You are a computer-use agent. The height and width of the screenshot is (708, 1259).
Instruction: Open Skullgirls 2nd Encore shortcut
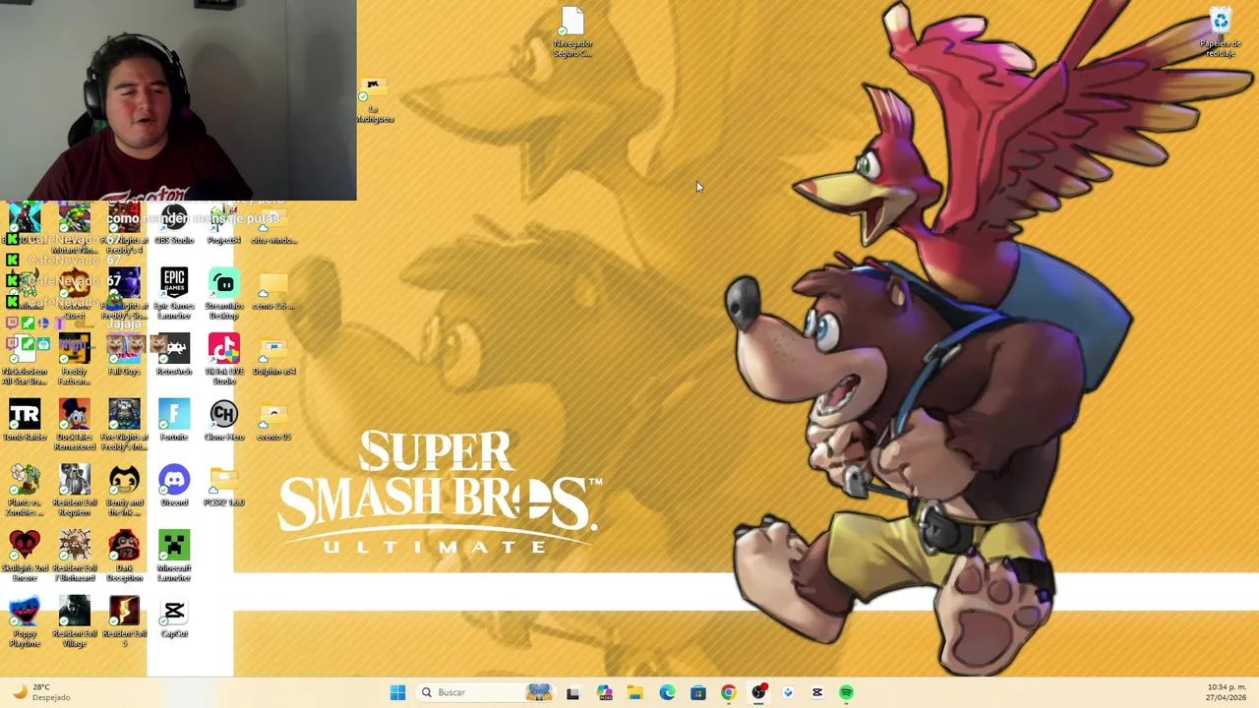pyautogui.click(x=25, y=557)
